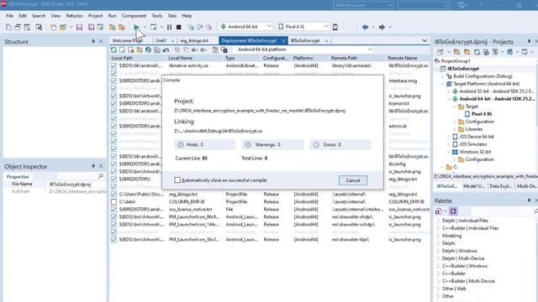Click the first icon in Projects panel toolbar
538x302 pixels.
[440, 52]
